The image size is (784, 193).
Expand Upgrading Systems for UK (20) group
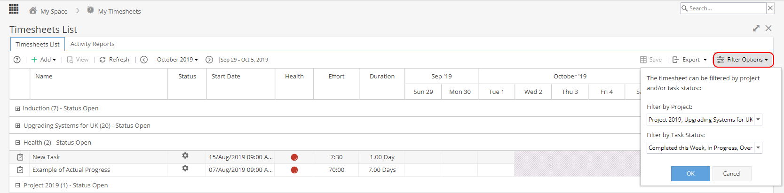point(17,126)
